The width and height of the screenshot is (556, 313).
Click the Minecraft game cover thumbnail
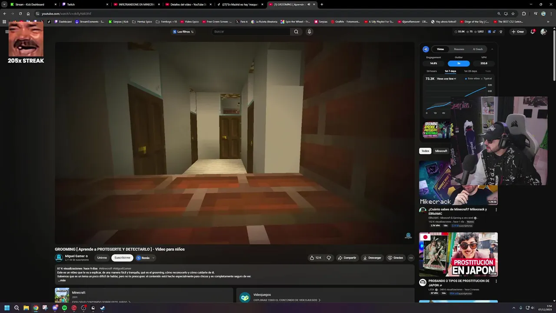pos(62,296)
